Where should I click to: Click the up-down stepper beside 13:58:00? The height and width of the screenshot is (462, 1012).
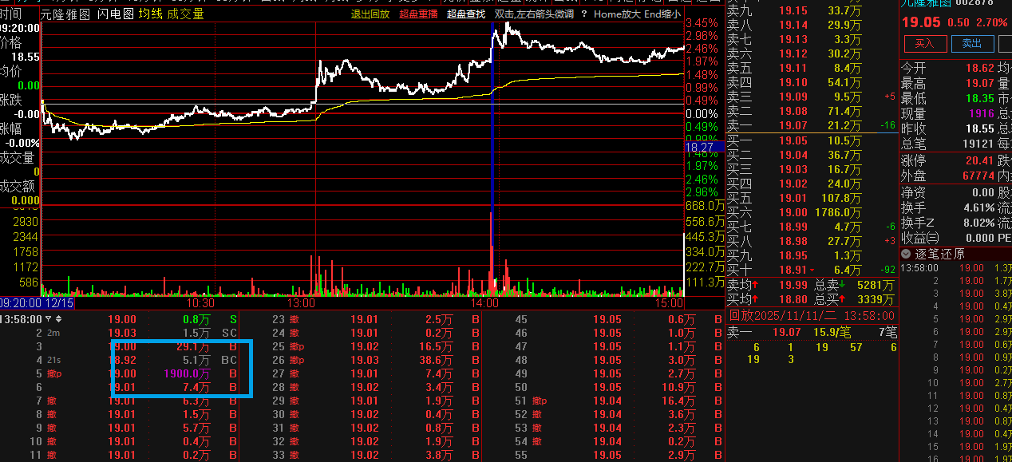coord(58,319)
